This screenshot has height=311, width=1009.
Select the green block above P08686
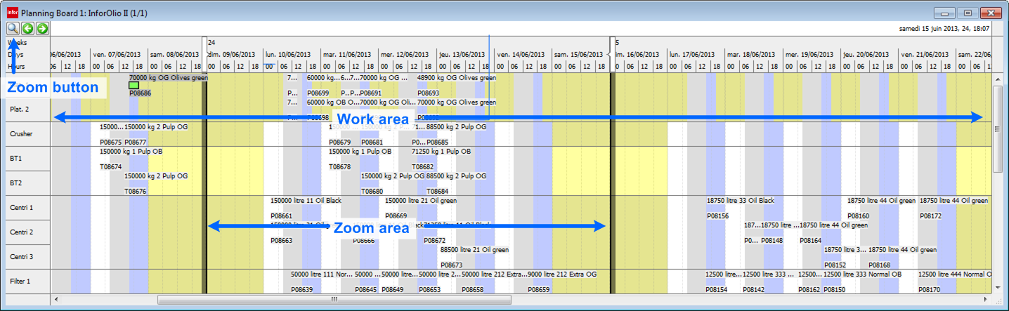(134, 85)
